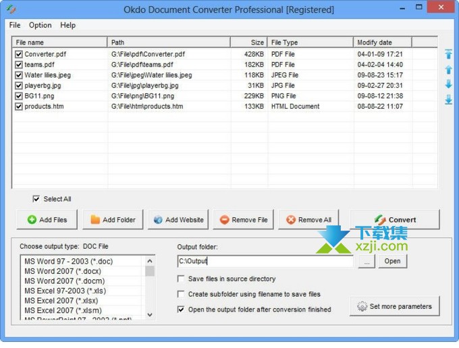Viewport: 459px width, 348px height.
Task: Sort by Modify date column header
Action: tap(383, 42)
